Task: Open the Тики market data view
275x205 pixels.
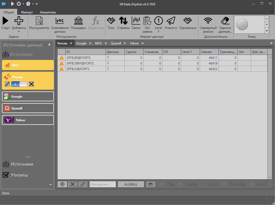Action: pyautogui.click(x=111, y=23)
